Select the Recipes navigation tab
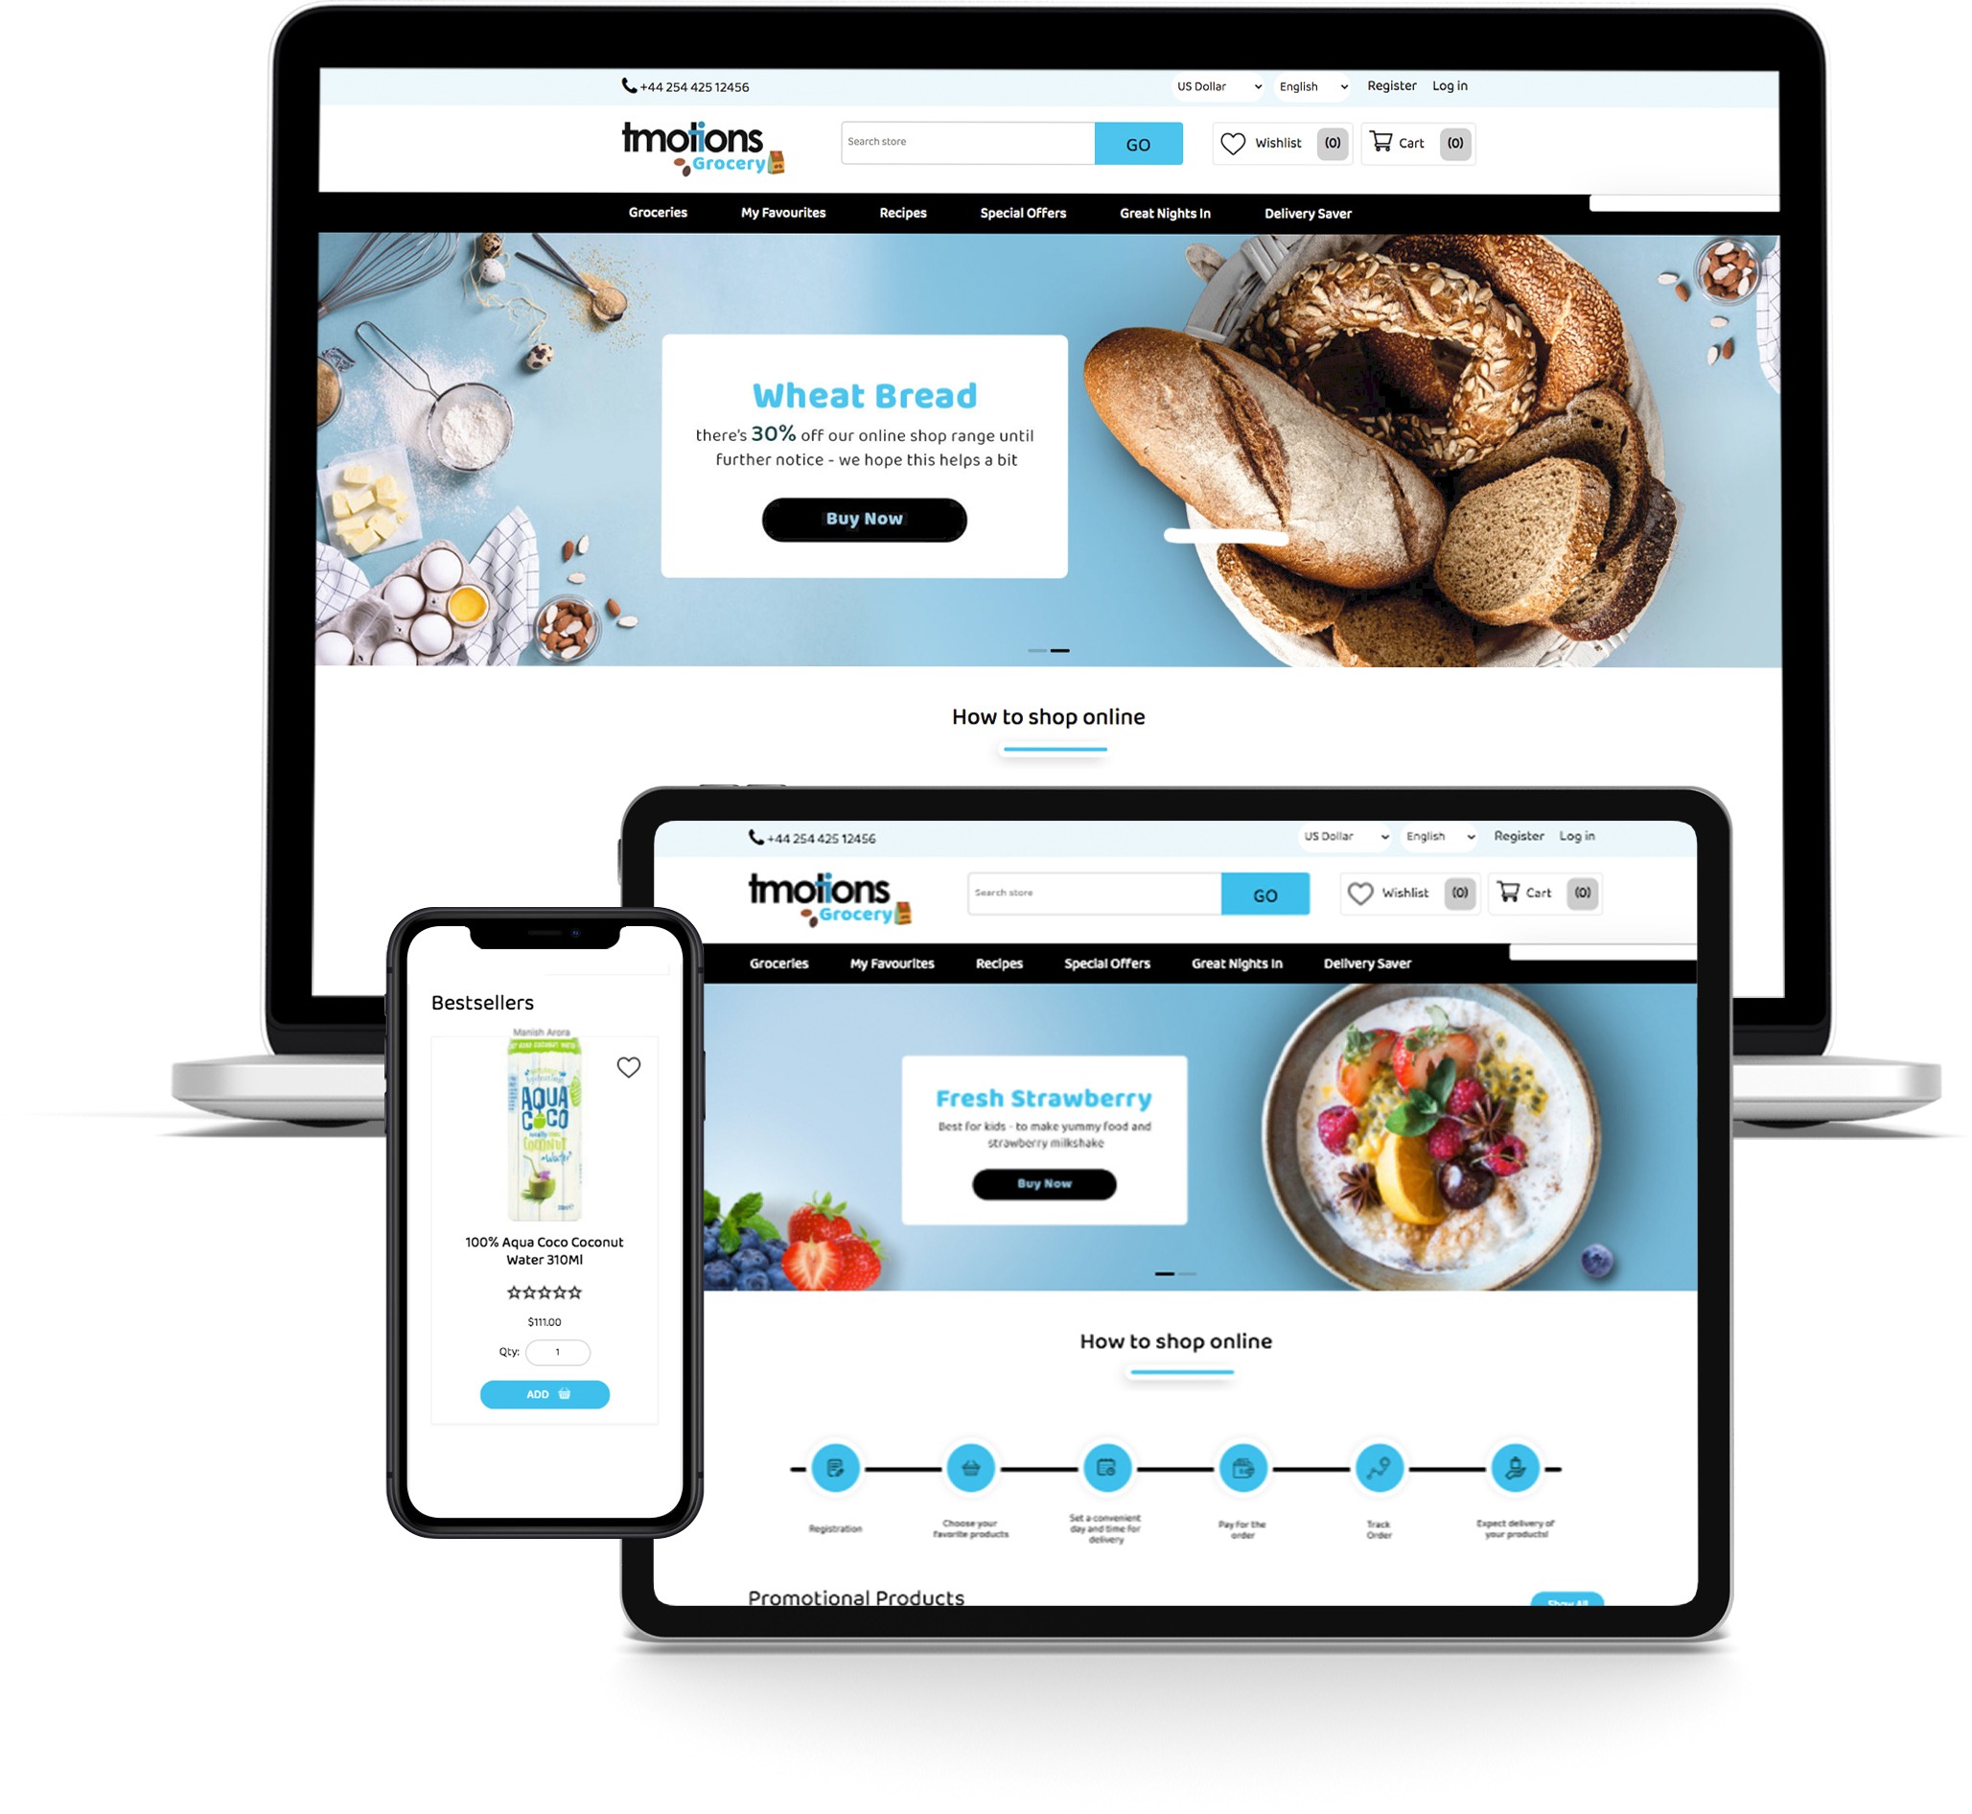 [x=902, y=213]
